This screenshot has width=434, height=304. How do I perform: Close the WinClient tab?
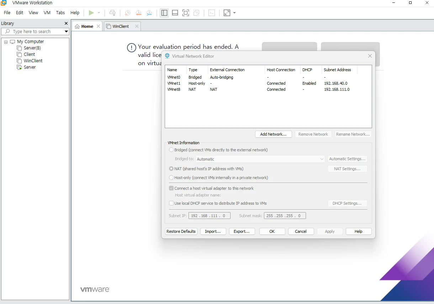[137, 26]
